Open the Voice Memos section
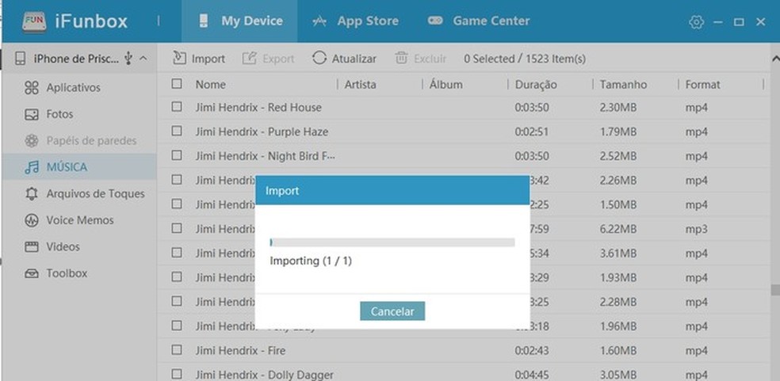This screenshot has height=381, width=780. [79, 220]
